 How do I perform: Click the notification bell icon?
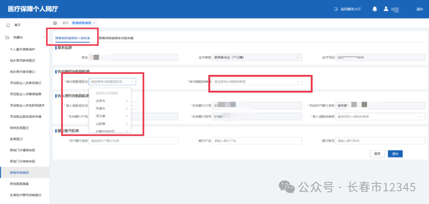click(x=375, y=9)
